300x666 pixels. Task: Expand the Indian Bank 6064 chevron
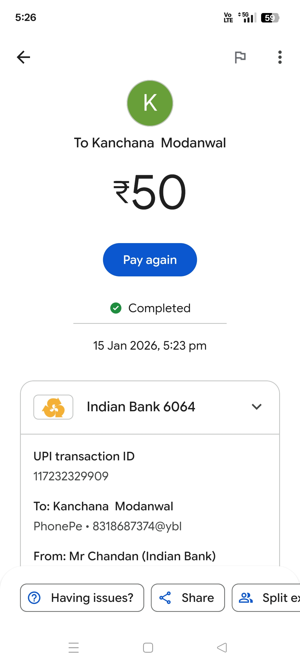[x=257, y=407]
